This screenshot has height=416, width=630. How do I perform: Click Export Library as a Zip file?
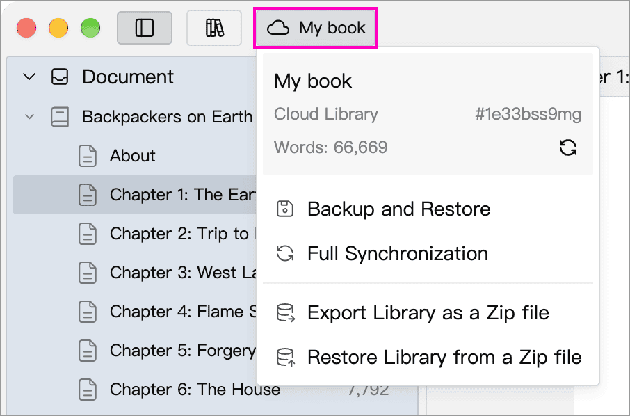point(428,313)
